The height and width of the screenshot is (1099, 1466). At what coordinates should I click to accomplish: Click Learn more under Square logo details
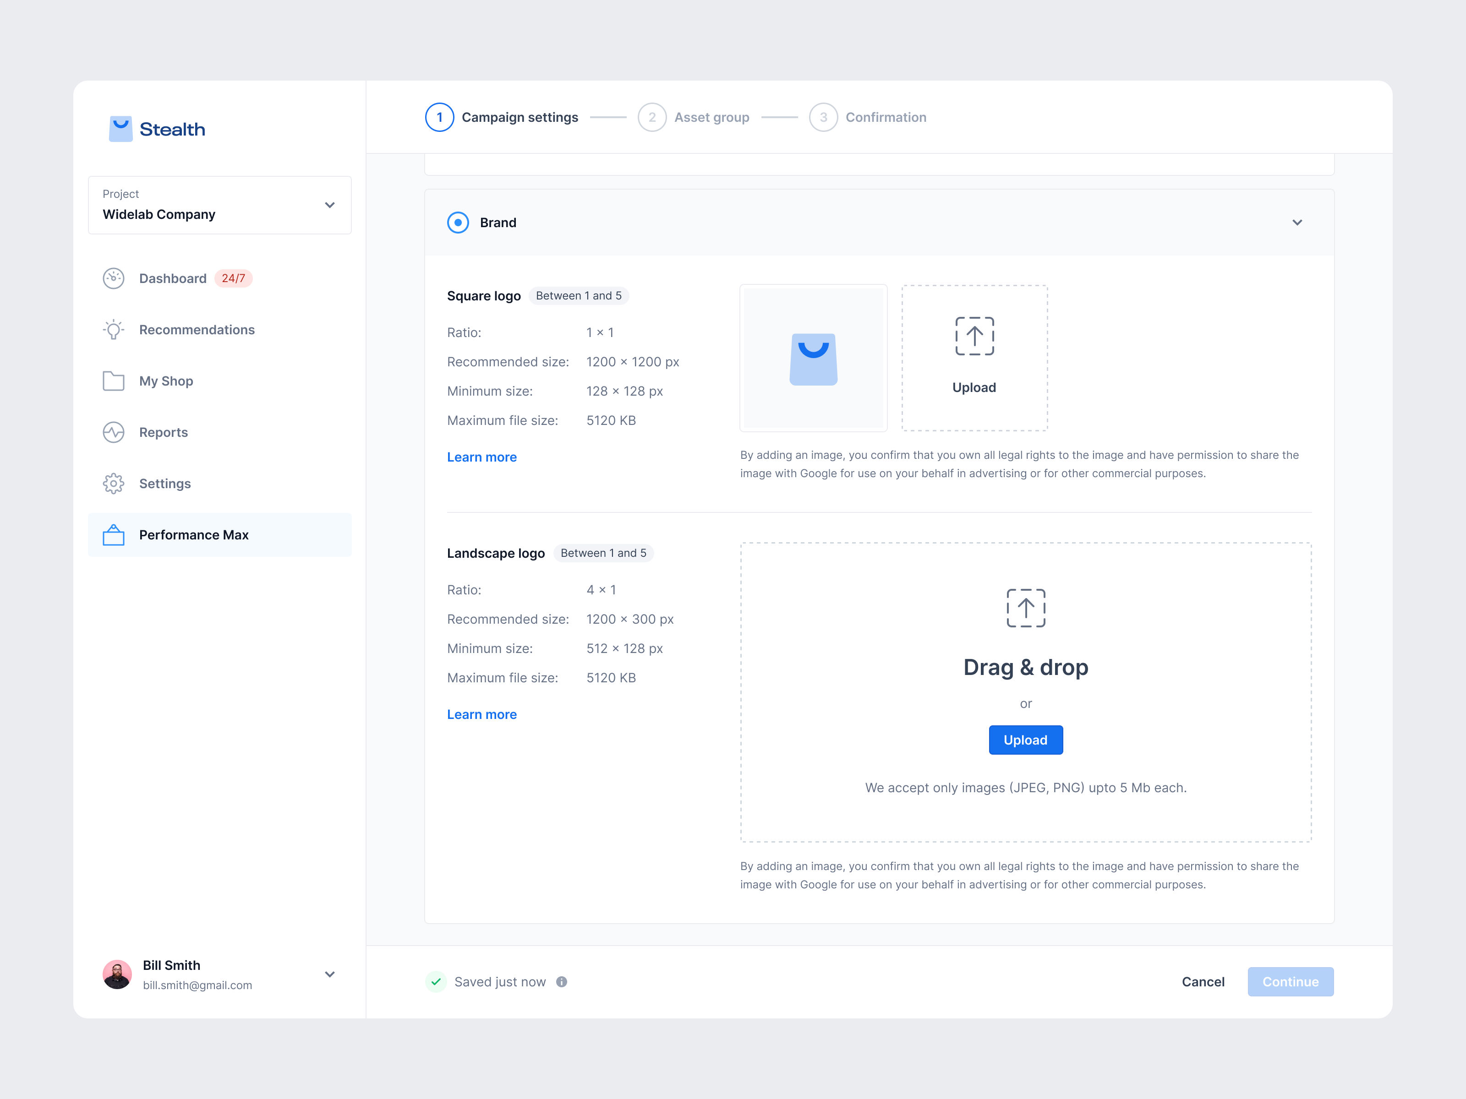pyautogui.click(x=482, y=457)
